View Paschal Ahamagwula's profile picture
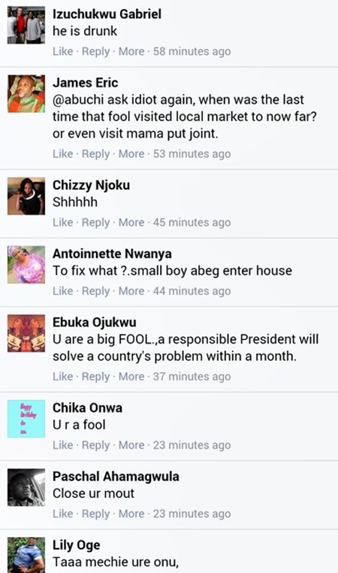This screenshot has height=573, width=338. tap(26, 487)
